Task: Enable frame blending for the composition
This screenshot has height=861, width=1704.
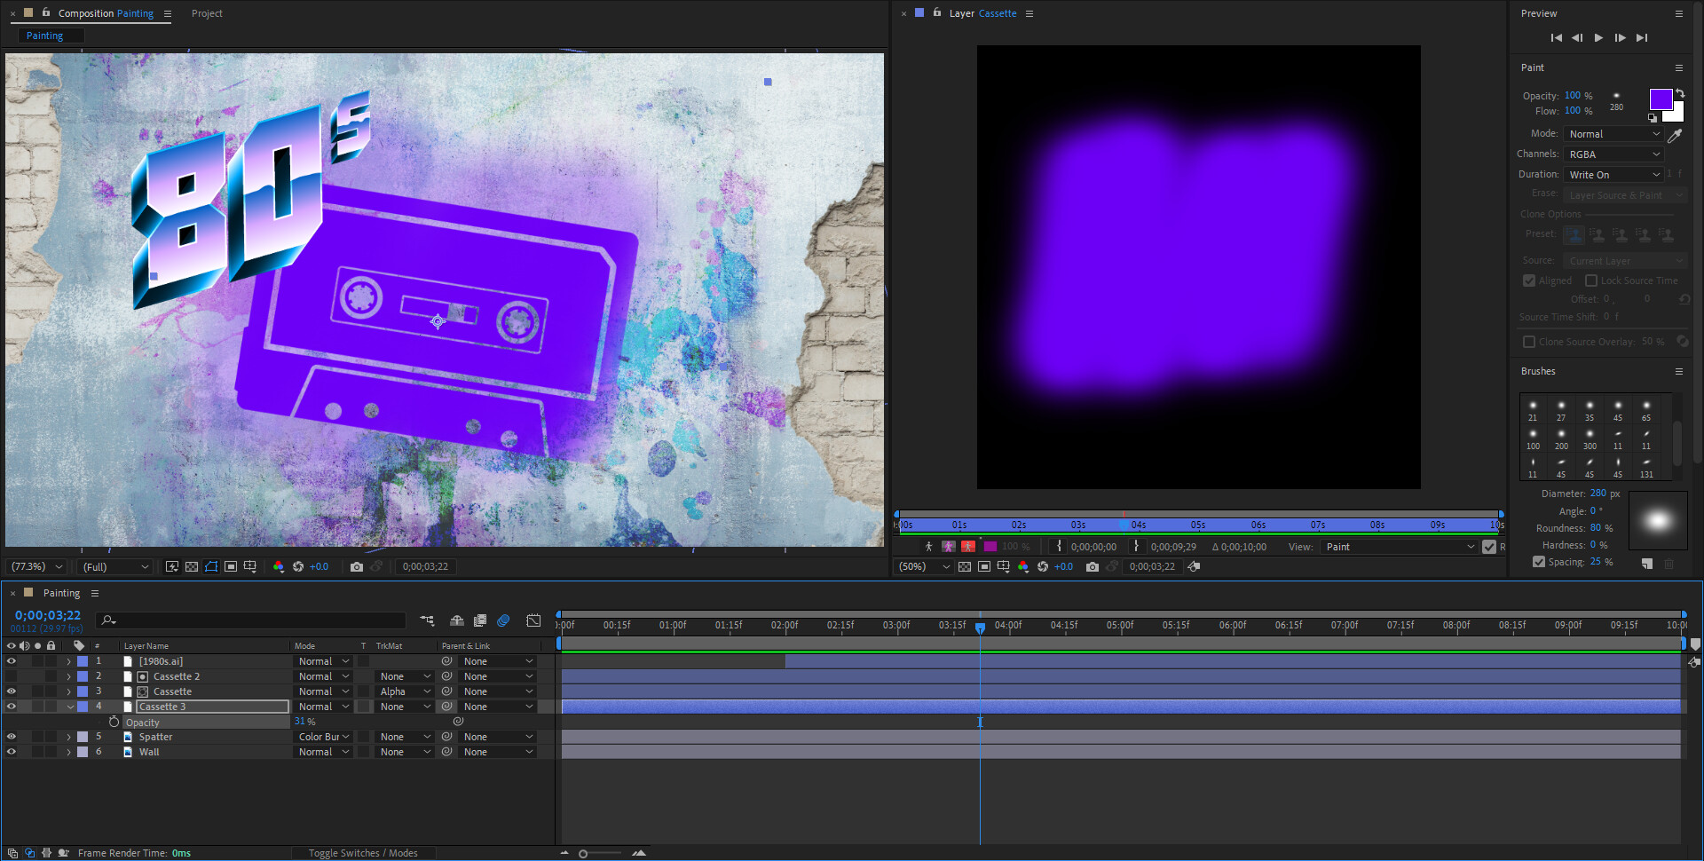Action: [x=480, y=620]
